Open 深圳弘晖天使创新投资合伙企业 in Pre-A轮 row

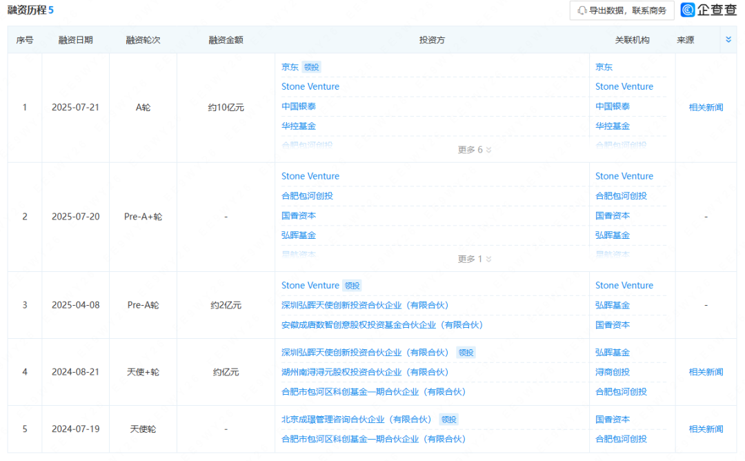365,305
